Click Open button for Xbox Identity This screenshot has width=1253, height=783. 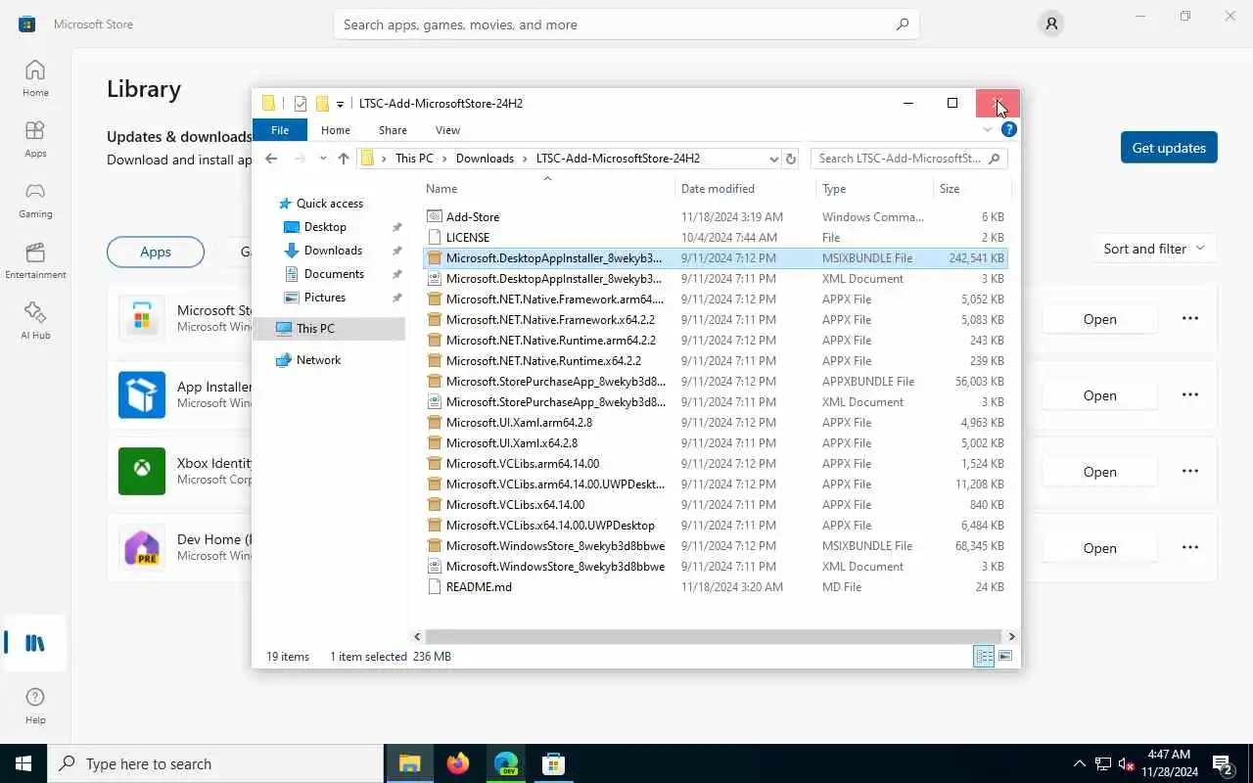point(1099,472)
